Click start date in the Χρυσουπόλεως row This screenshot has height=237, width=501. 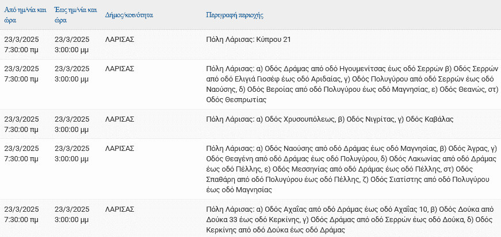point(21,125)
